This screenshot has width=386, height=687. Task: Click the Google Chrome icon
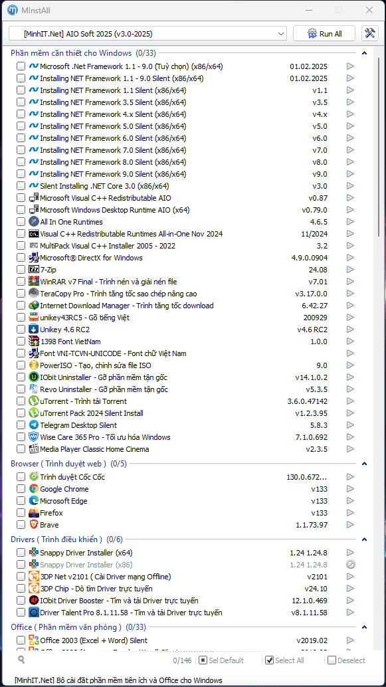point(34,489)
